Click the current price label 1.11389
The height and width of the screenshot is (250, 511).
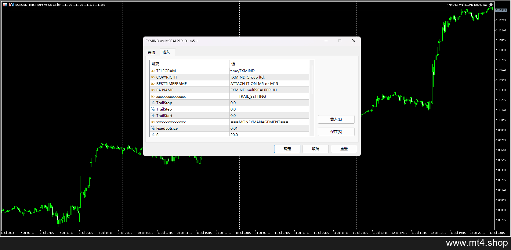(x=501, y=10)
